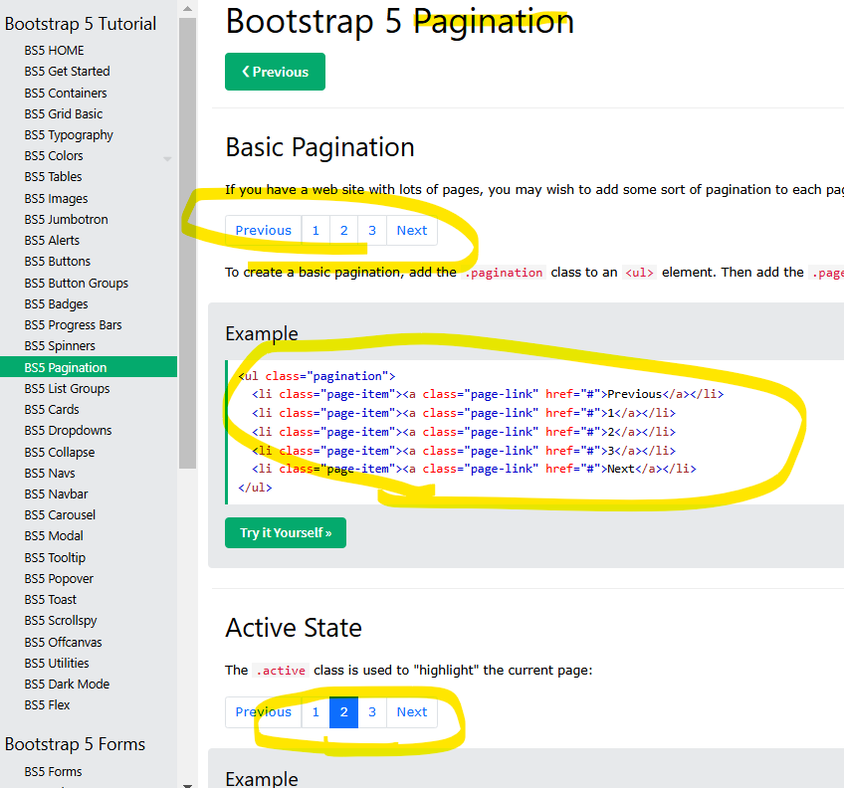Click page 3 in Active State demo
This screenshot has height=788, width=844.
(x=372, y=712)
